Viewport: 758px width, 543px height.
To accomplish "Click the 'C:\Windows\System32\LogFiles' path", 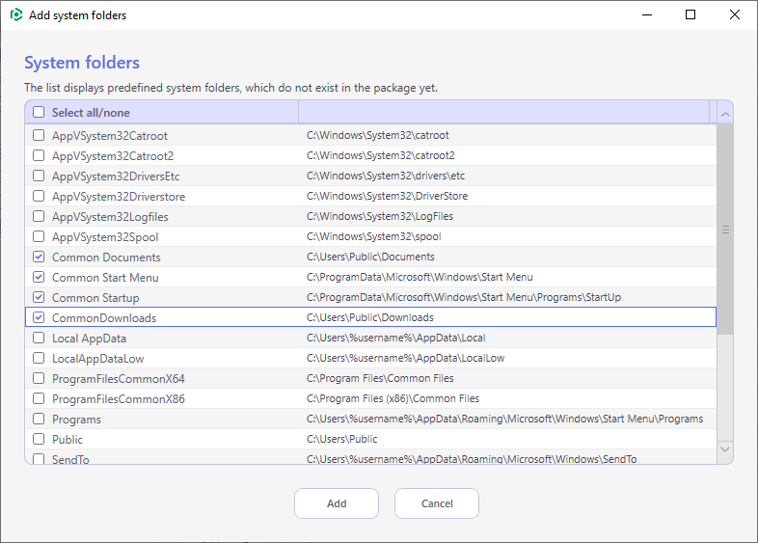I will click(x=380, y=217).
